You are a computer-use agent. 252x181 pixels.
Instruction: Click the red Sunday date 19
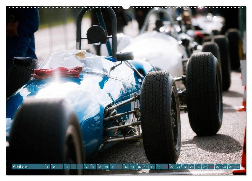[165, 167]
